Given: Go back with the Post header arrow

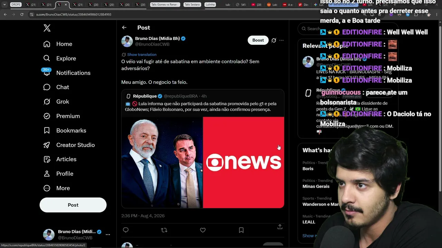Looking at the screenshot, I should click(x=124, y=28).
